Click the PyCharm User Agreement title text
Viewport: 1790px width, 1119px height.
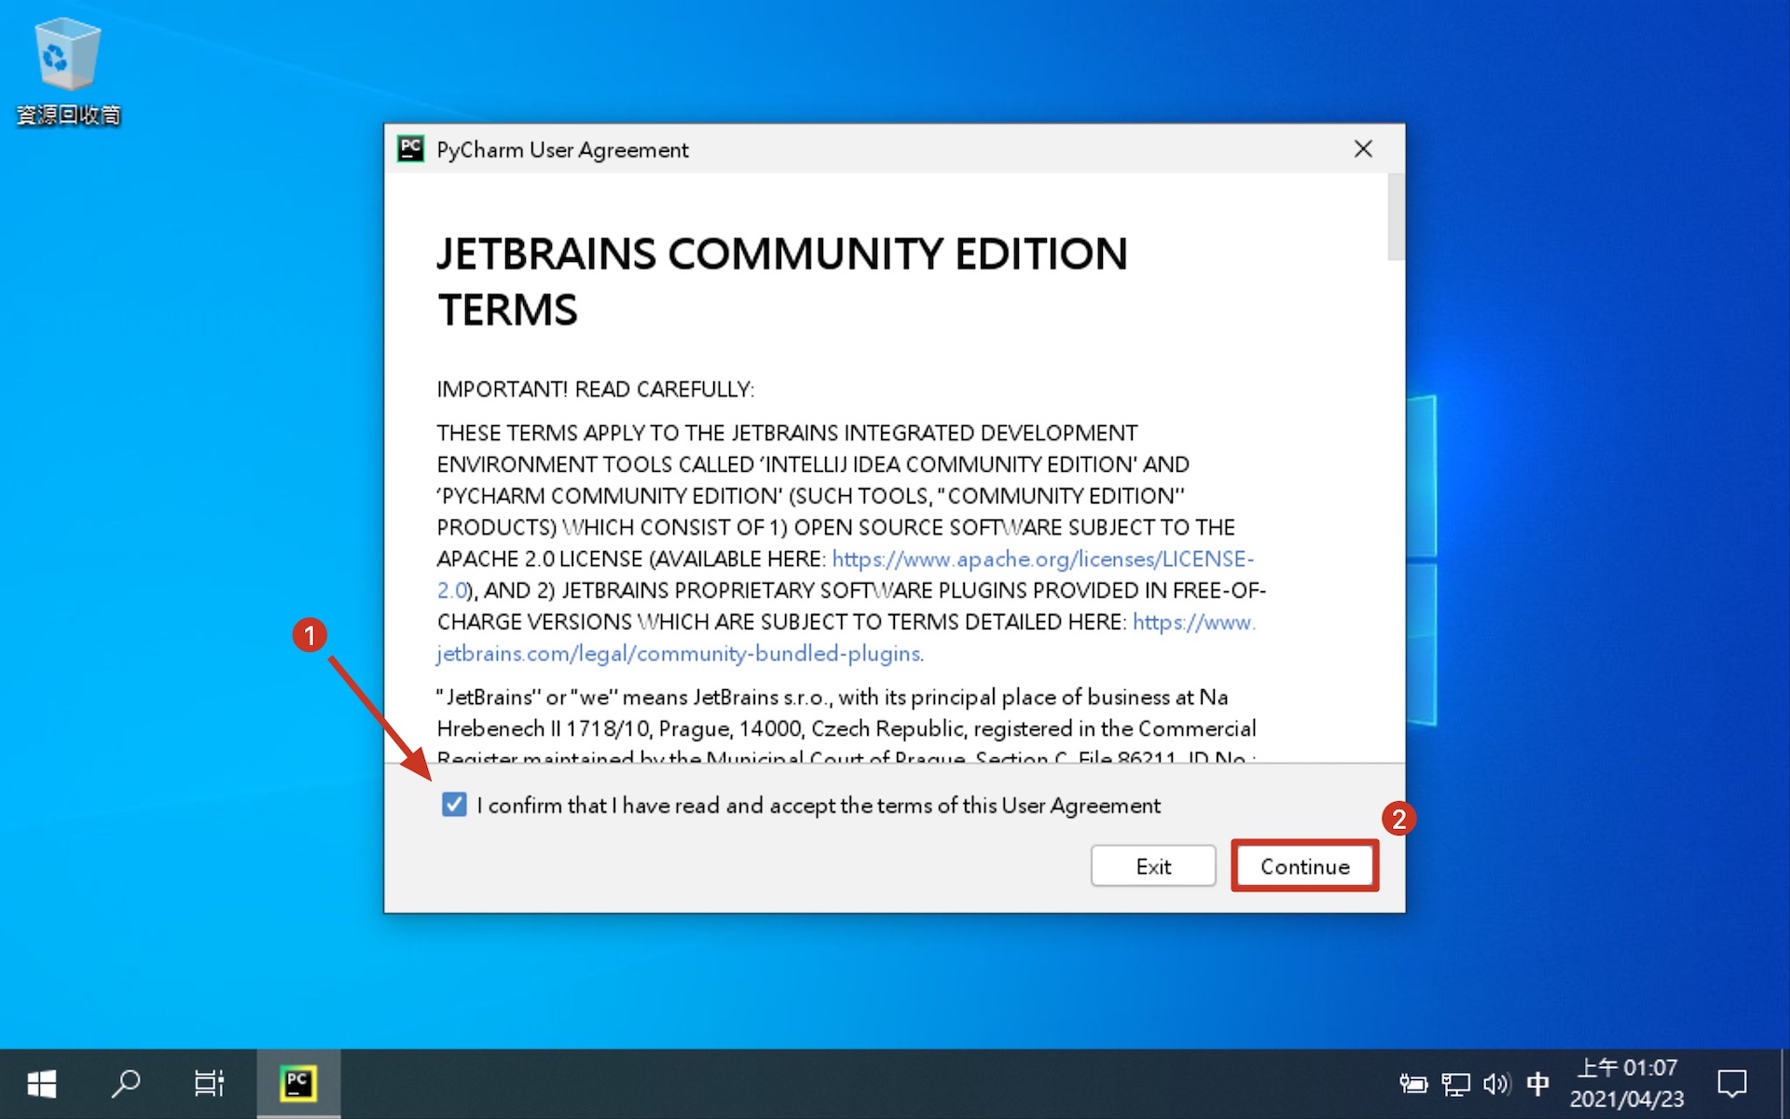coord(562,150)
